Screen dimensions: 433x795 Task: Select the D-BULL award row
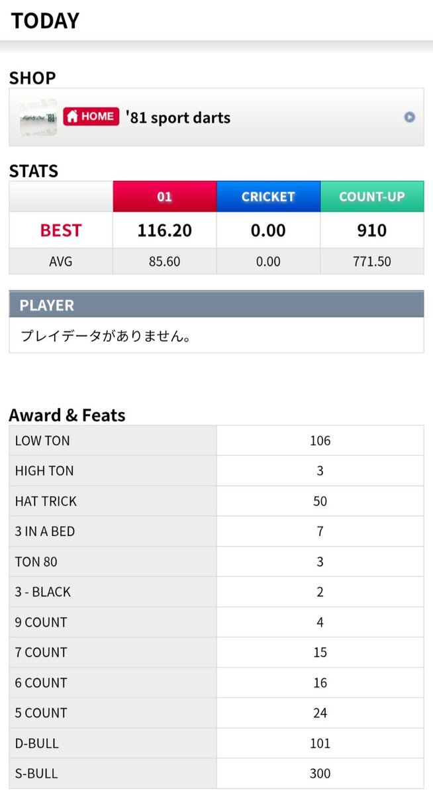click(216, 743)
